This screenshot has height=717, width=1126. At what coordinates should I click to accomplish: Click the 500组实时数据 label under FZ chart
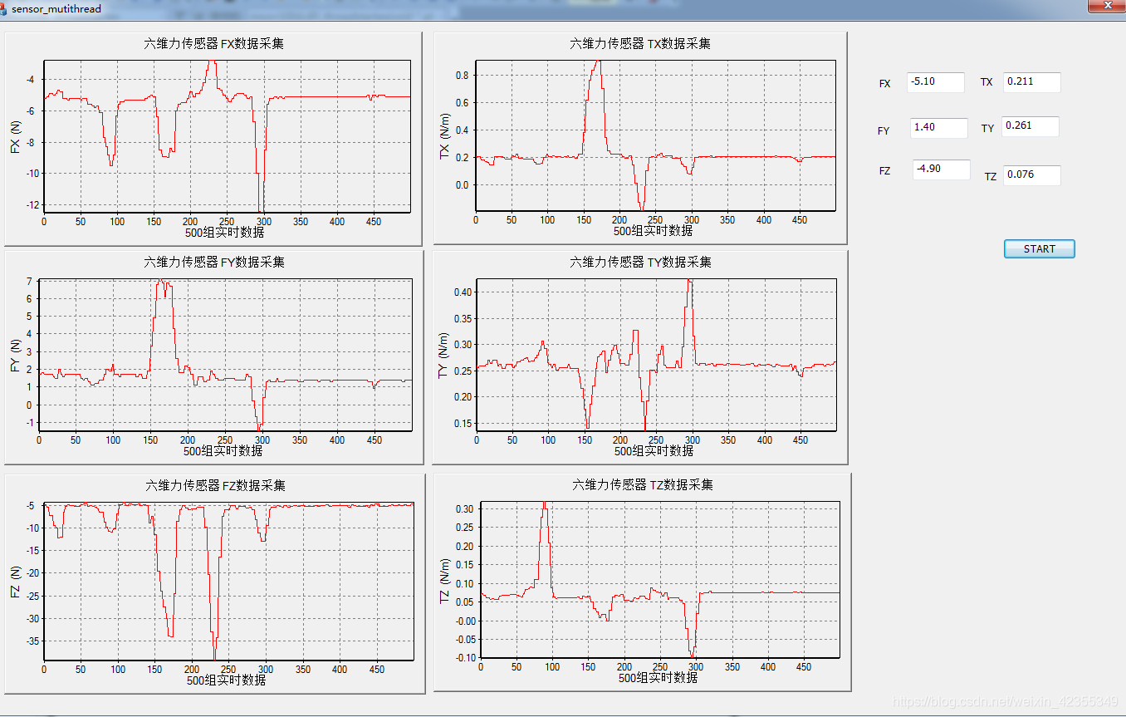tap(226, 680)
